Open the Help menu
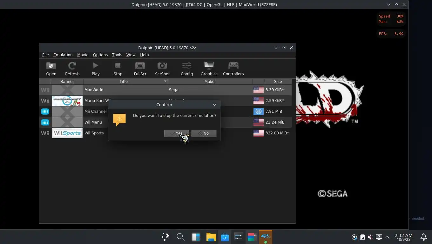The height and width of the screenshot is (244, 432). 144,55
